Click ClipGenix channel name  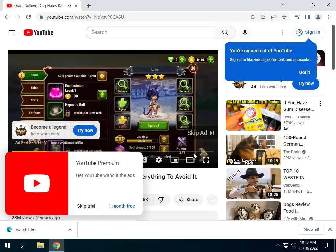click(292, 185)
